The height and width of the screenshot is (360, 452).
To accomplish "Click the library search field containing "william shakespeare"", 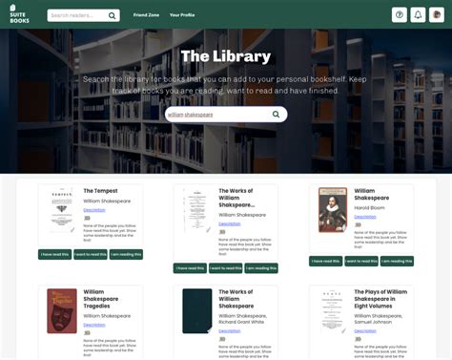I will [226, 115].
